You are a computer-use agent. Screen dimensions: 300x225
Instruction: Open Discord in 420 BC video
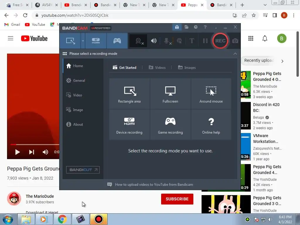(266, 108)
